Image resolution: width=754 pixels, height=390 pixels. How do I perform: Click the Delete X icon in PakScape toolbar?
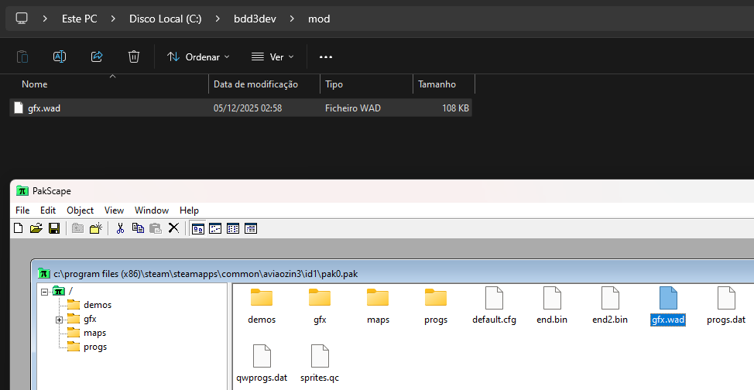pos(173,228)
